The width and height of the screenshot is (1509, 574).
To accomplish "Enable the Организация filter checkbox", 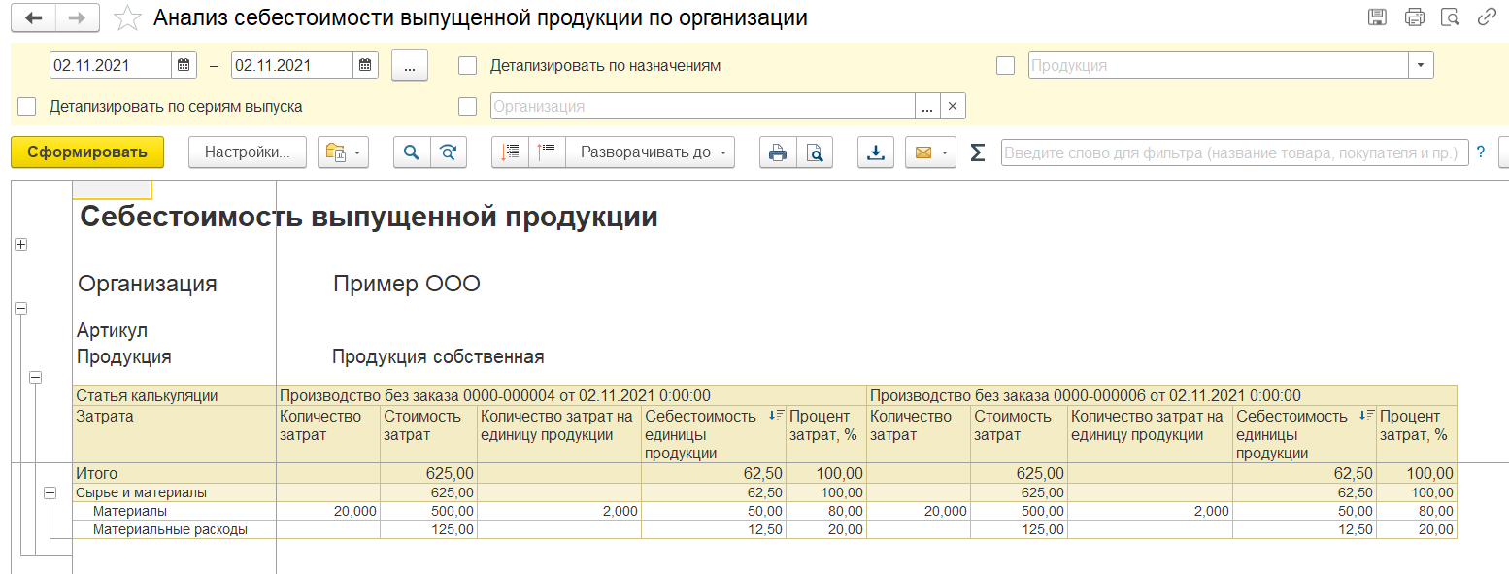I will point(468,106).
